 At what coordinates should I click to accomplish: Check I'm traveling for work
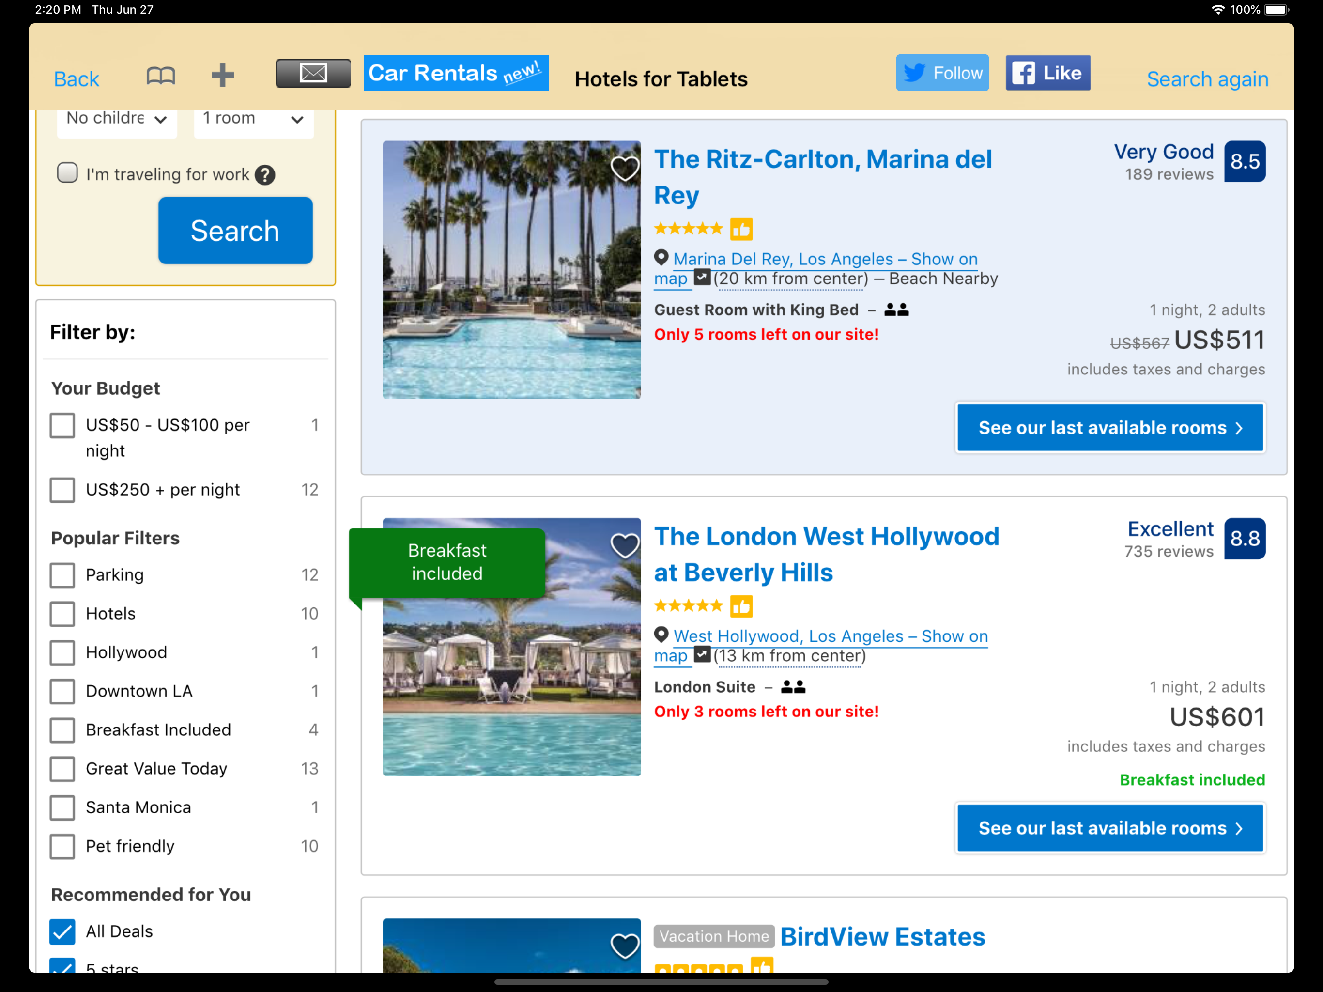click(68, 173)
